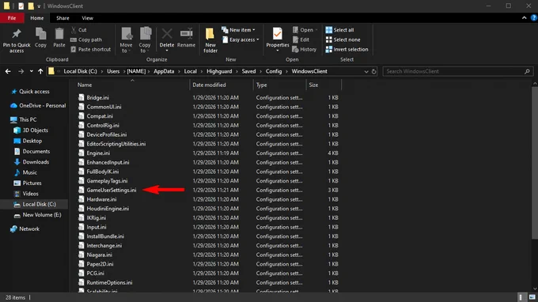Open the File menu tab
Image resolution: width=538 pixels, height=302 pixels.
pos(12,18)
